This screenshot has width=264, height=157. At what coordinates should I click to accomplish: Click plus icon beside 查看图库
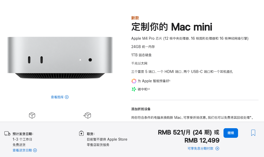coord(67,97)
